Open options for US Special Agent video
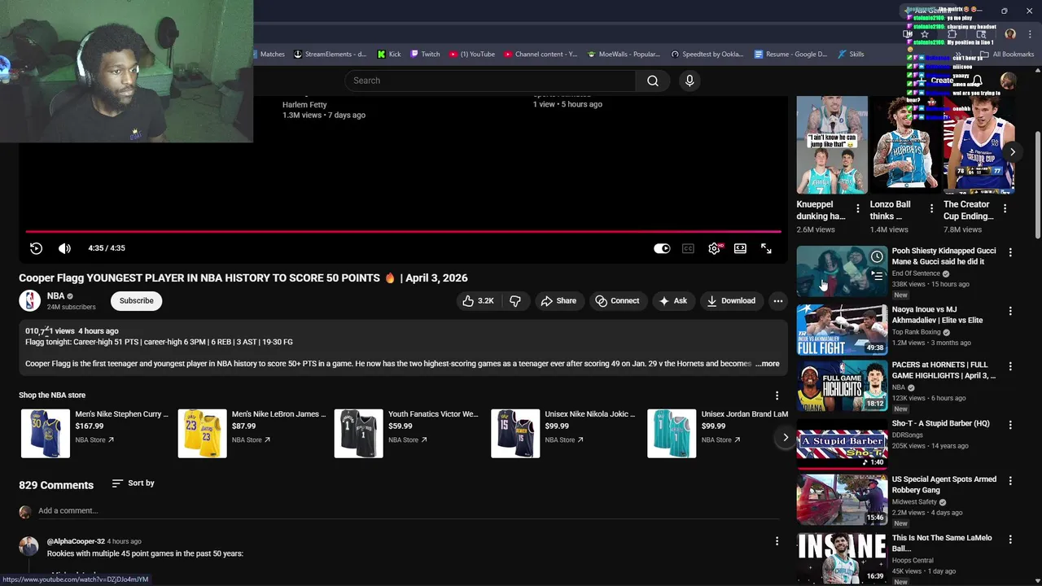This screenshot has height=586, width=1042. tap(1010, 480)
